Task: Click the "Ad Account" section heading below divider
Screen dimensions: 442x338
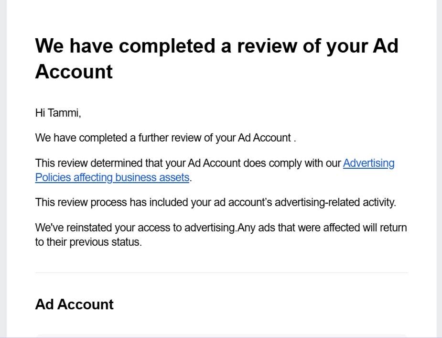Action: point(74,305)
